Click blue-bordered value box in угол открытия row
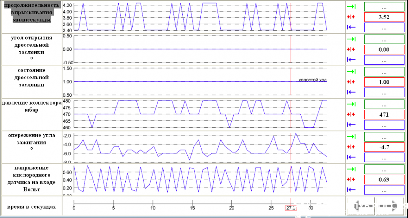The width and height of the screenshot is (408, 218). pyautogui.click(x=384, y=60)
